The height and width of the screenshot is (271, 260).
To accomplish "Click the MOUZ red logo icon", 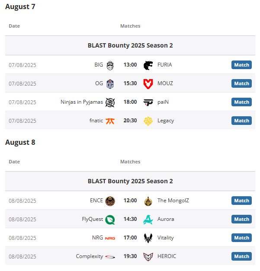I will pos(148,83).
